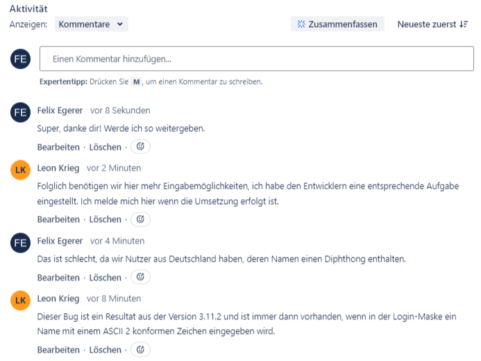Click Leon Krieg avatar on 2 Minuten comment
This screenshot has width=481, height=361.
pyautogui.click(x=21, y=169)
